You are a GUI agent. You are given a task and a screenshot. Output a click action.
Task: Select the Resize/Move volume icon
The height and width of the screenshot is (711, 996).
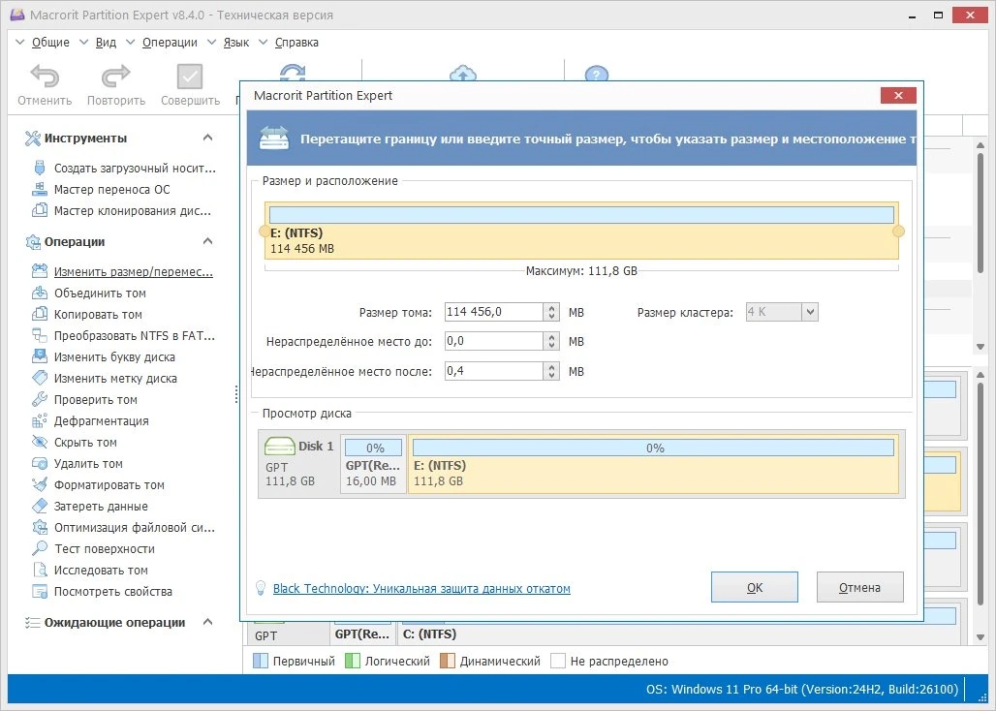(x=40, y=271)
